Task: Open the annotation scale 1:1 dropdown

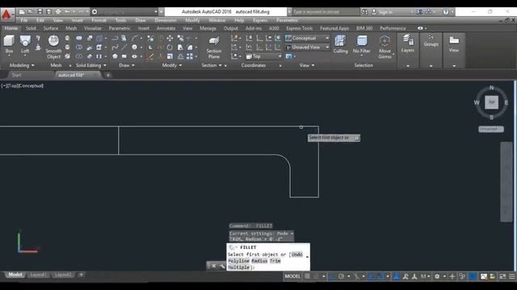Action: (425, 276)
